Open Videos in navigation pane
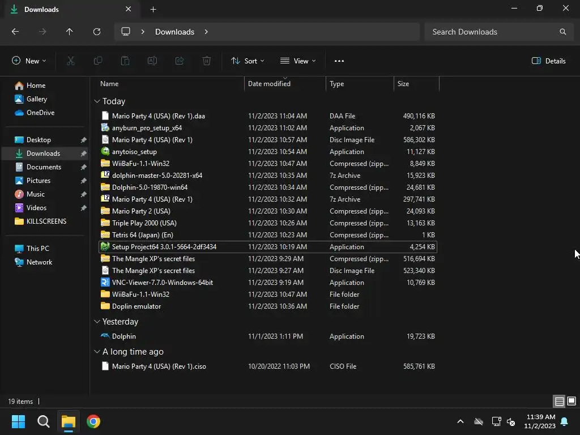The image size is (580, 435). (36, 208)
